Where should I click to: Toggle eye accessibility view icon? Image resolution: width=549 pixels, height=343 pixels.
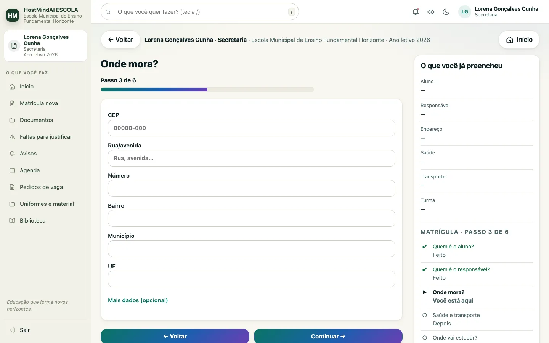tap(431, 12)
